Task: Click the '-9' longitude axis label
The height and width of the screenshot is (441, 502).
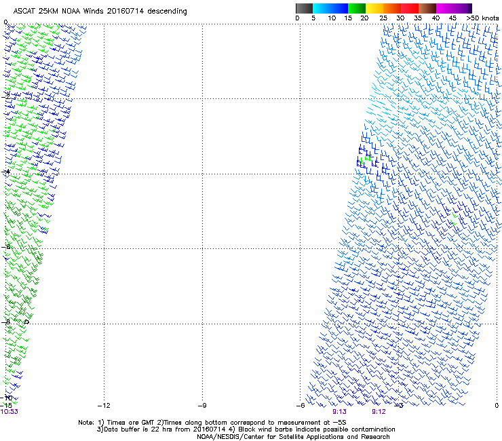Action: [202, 406]
